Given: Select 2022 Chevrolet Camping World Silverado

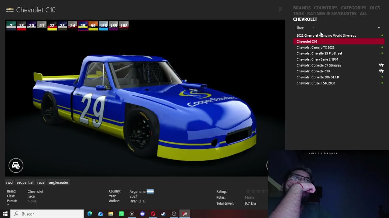Looking at the screenshot, I should [339, 35].
